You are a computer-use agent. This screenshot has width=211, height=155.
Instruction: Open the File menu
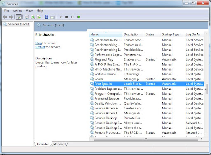pos(7,11)
